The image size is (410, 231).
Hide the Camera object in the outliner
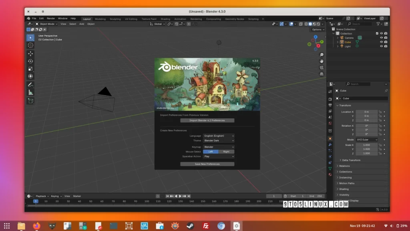click(381, 38)
